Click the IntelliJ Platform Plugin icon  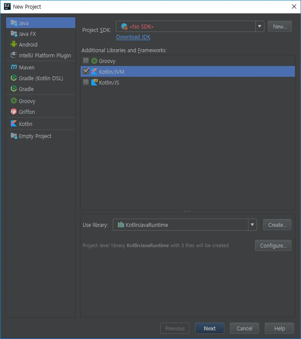(x=14, y=55)
